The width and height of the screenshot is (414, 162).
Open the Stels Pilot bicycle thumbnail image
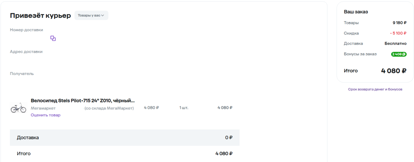18,108
